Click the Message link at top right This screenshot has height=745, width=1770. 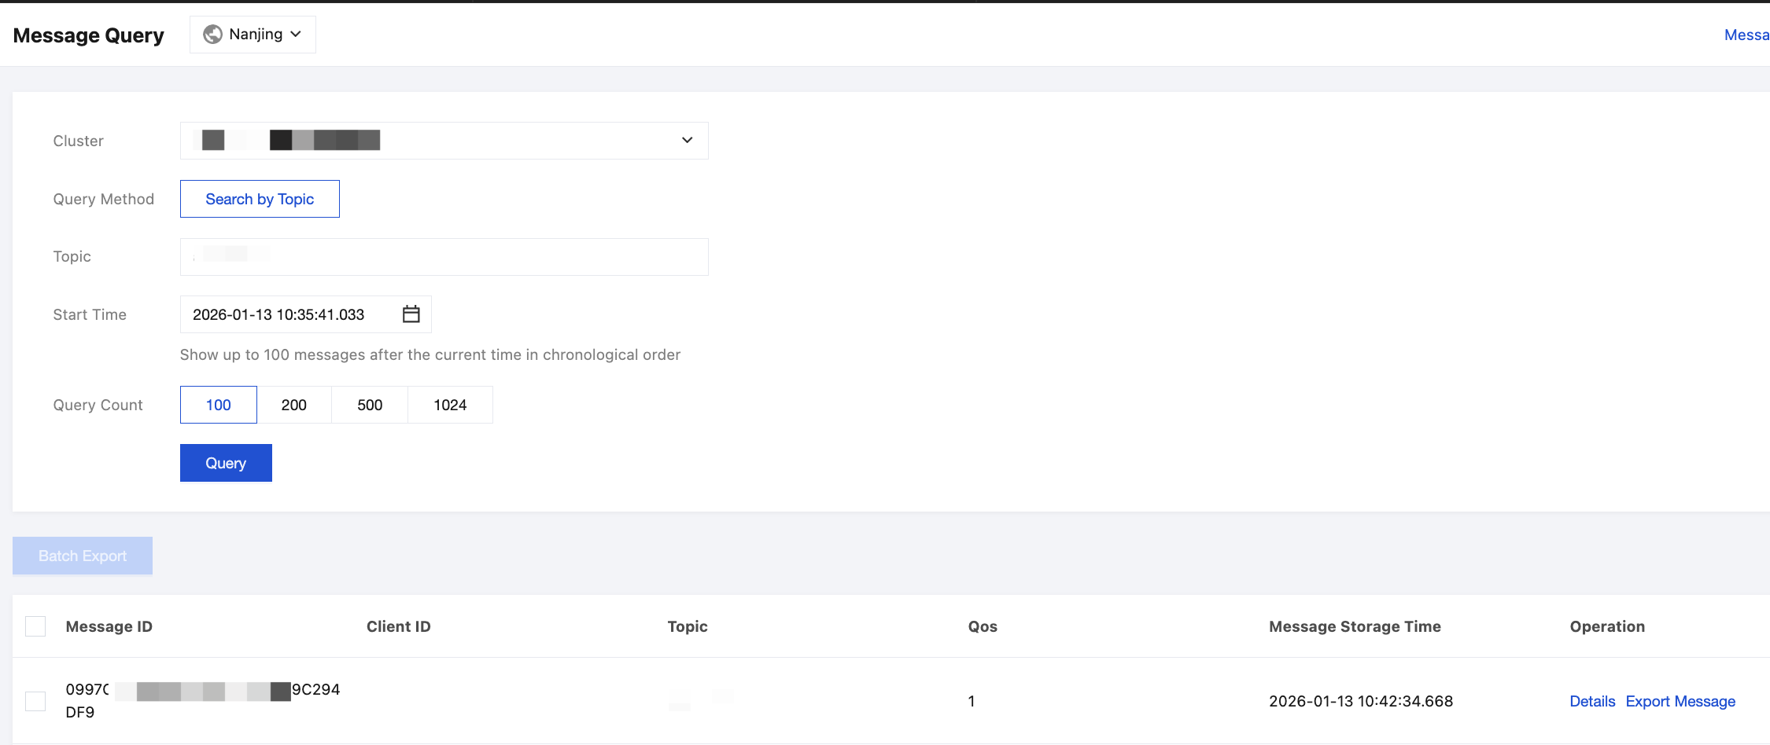pyautogui.click(x=1746, y=35)
